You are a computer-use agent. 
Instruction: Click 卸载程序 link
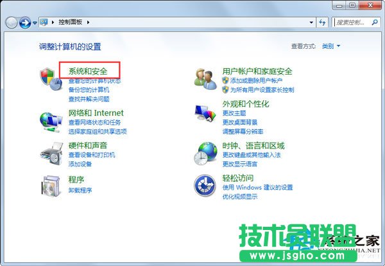(80, 190)
